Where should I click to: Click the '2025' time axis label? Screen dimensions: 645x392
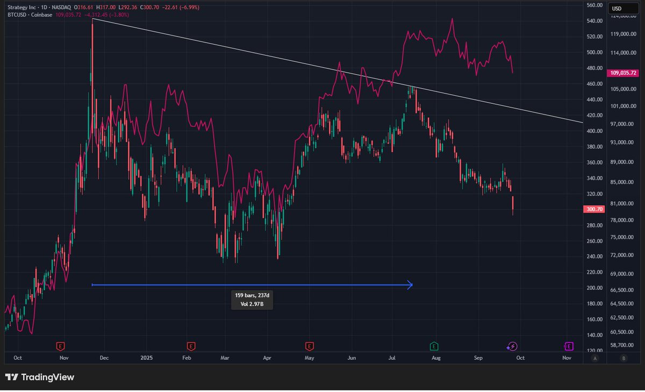pyautogui.click(x=147, y=358)
